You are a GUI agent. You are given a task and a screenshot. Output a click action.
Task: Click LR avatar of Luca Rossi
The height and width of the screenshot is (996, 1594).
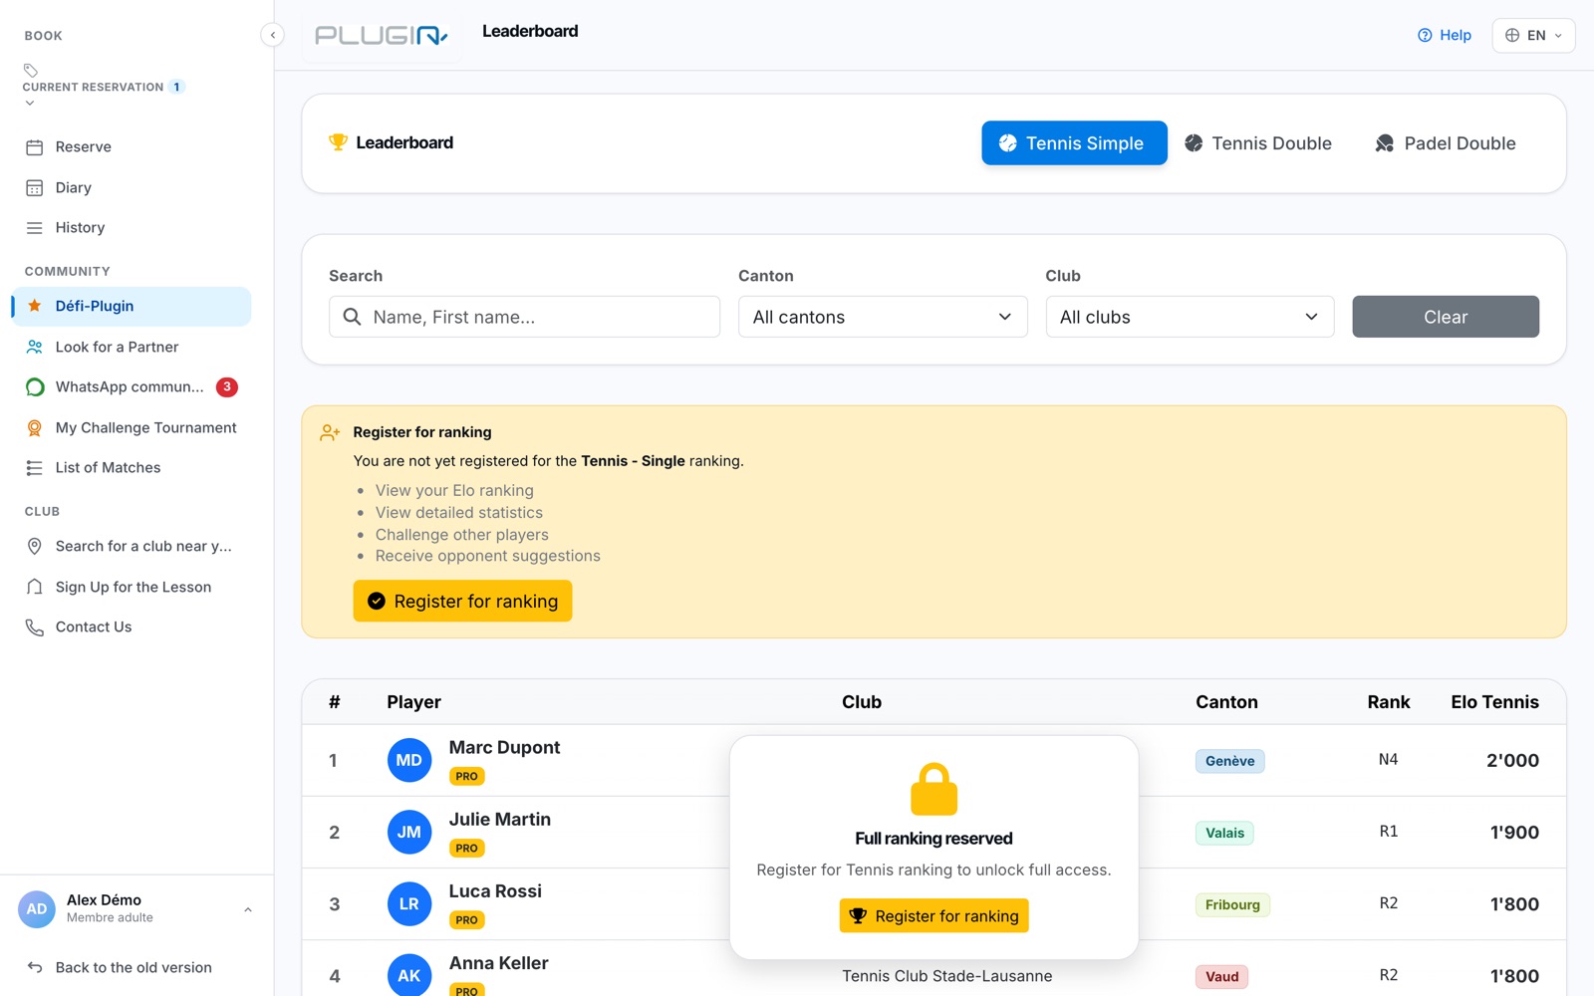(409, 903)
